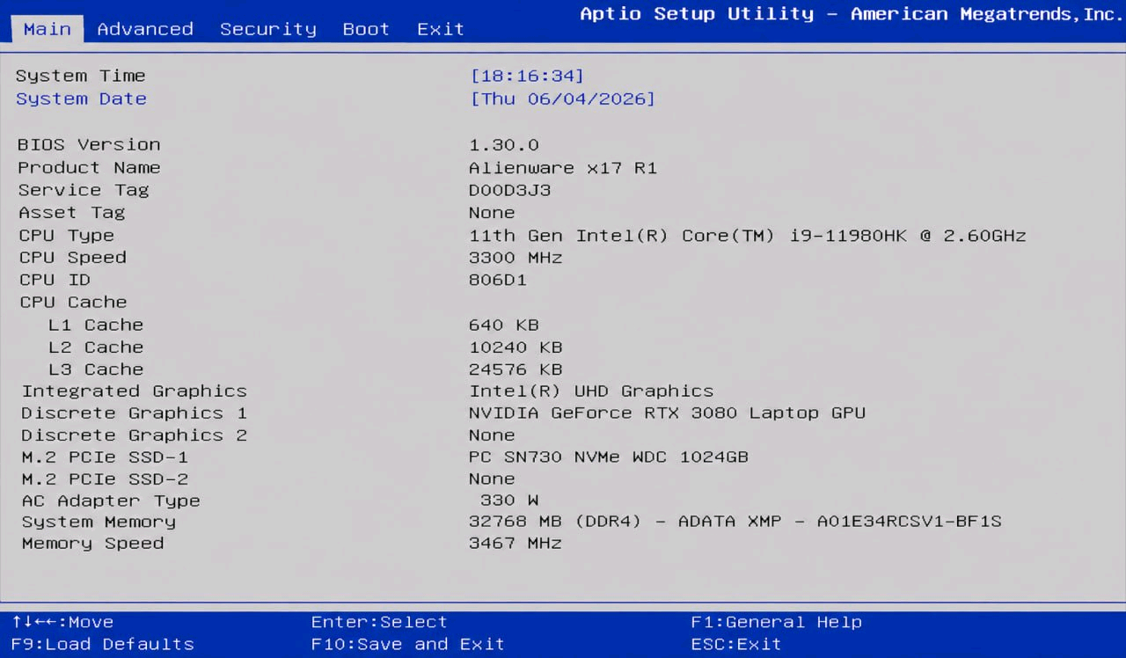This screenshot has height=658, width=1126.
Task: Select the Asset Tag label
Action: click(x=72, y=212)
